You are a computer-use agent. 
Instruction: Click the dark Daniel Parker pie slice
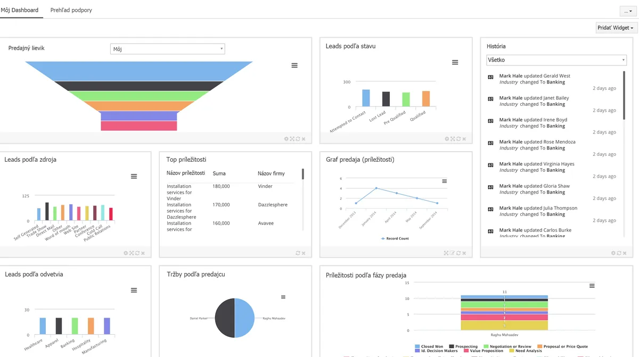(x=224, y=318)
